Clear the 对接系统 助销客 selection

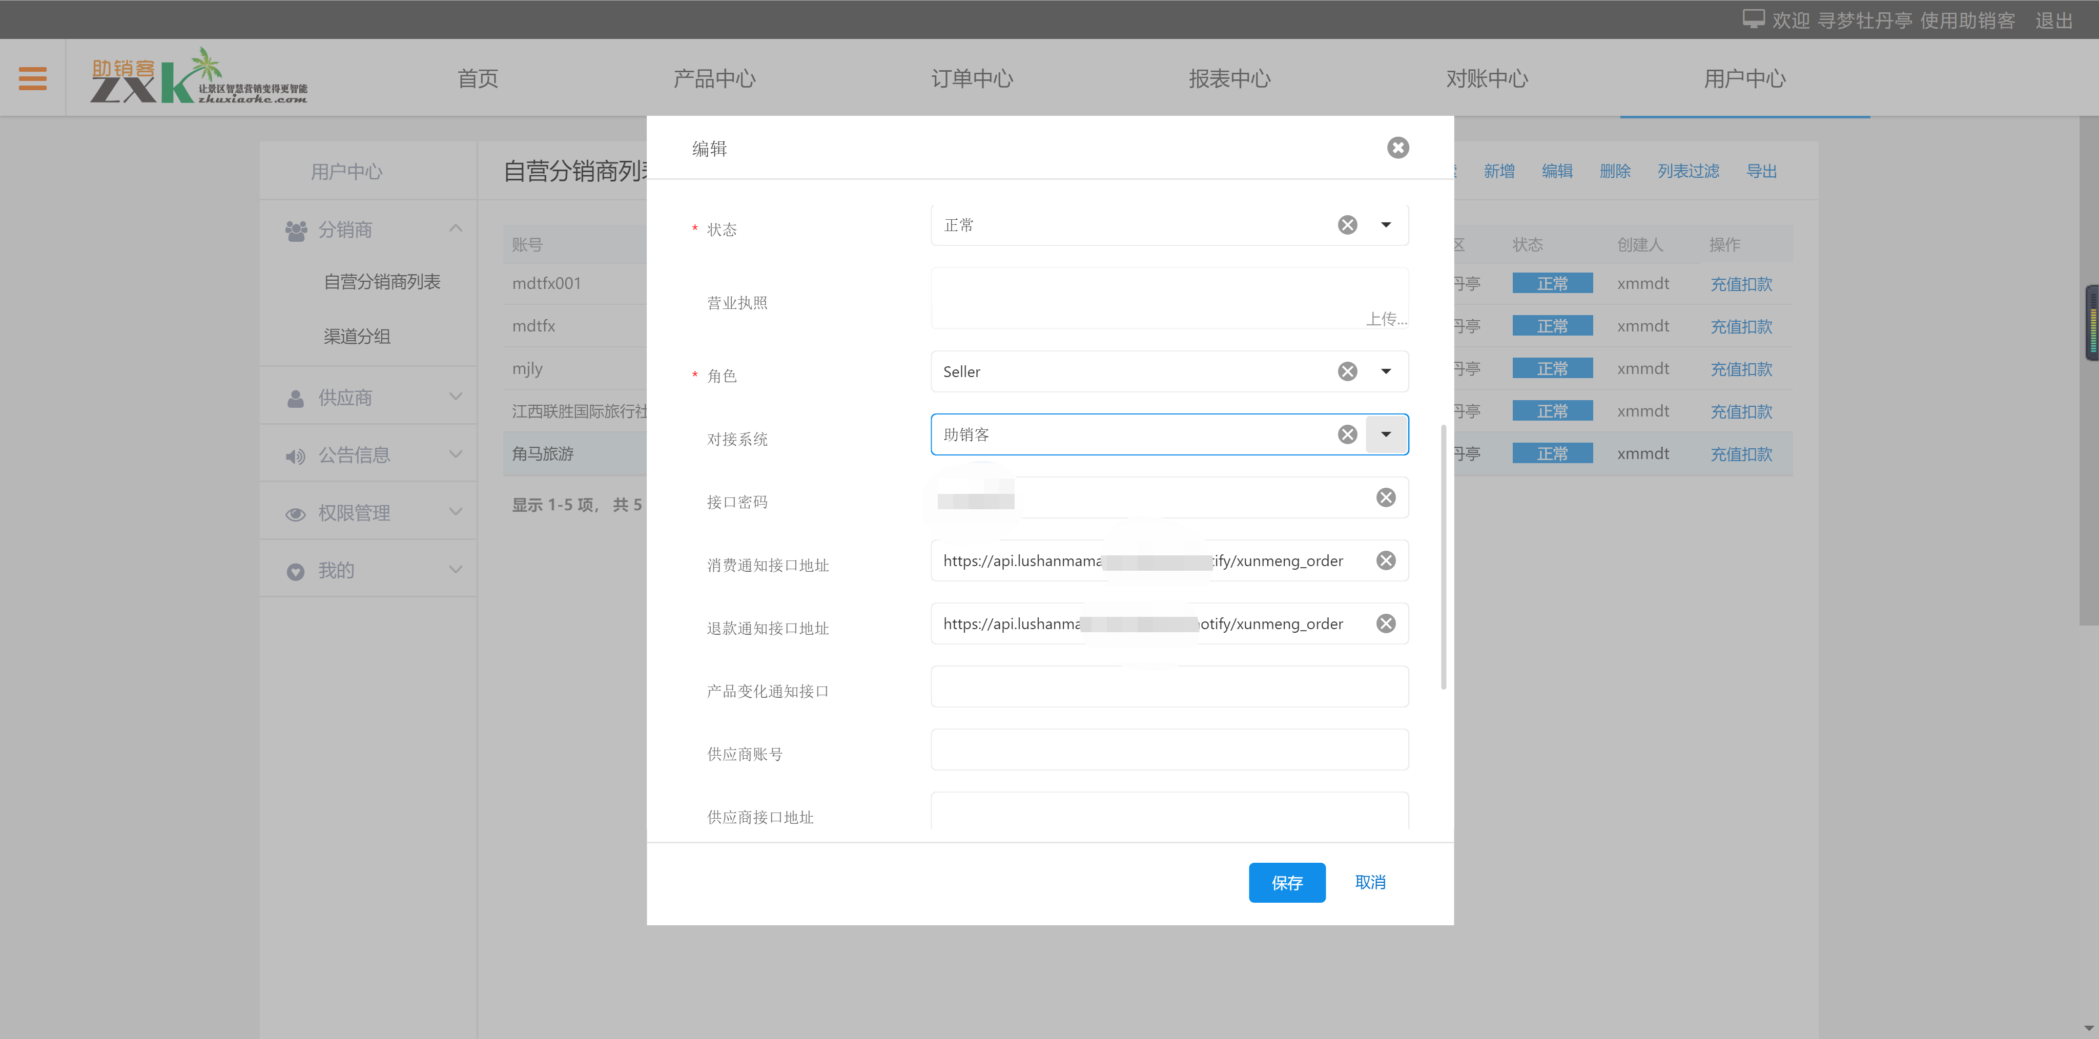point(1347,434)
